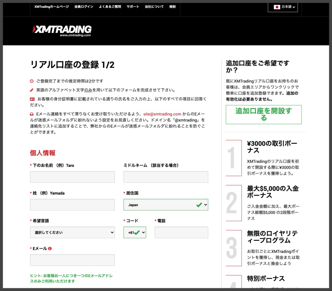
Task: Click the www.xmtrading.com text under logo
Action: click(75, 35)
